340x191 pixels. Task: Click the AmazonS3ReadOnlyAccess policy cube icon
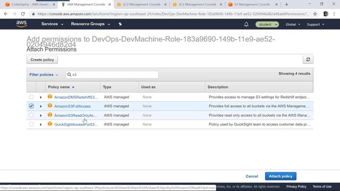click(50, 115)
